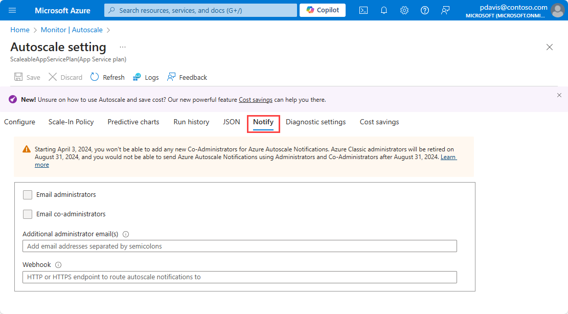This screenshot has height=314, width=568.
Task: Open Logs from the toolbar
Action: pyautogui.click(x=146, y=77)
